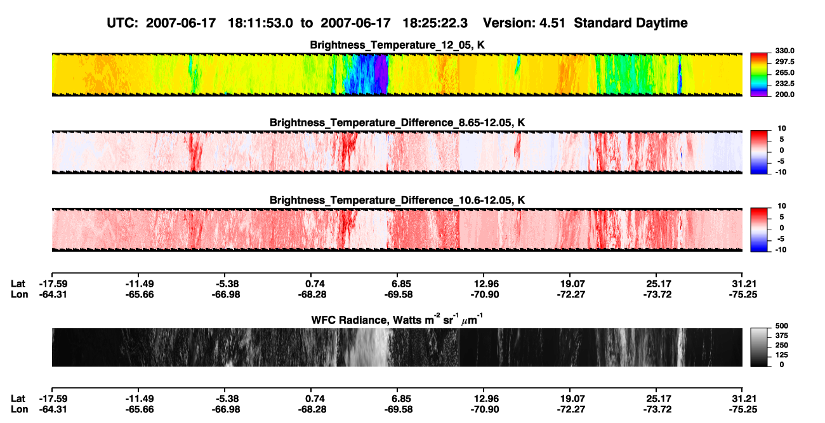Click the WFC Radiance grayscale legend bar
The width and height of the screenshot is (825, 423).
(760, 346)
